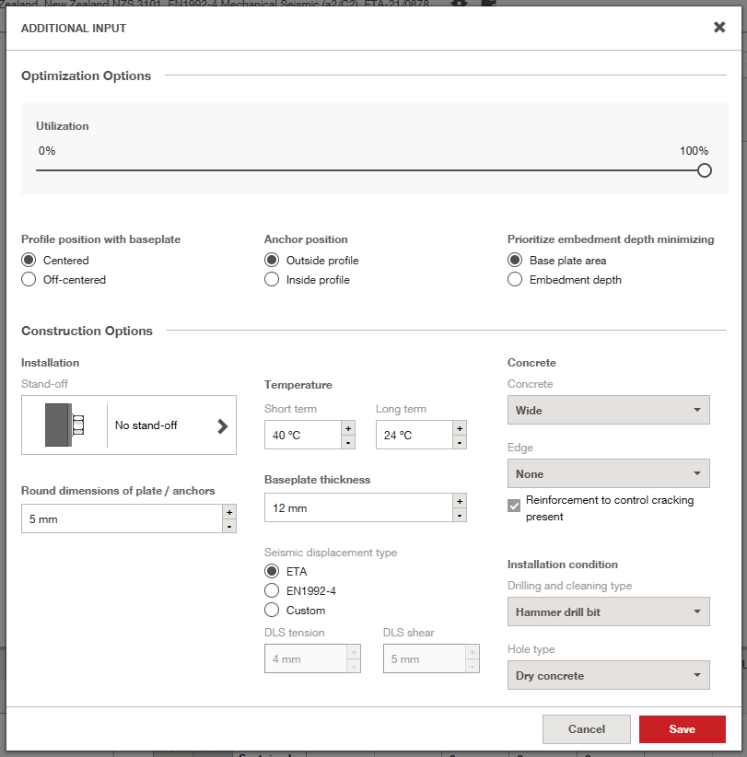Choose Outside profile anchor position
The height and width of the screenshot is (757, 747).
click(x=272, y=261)
